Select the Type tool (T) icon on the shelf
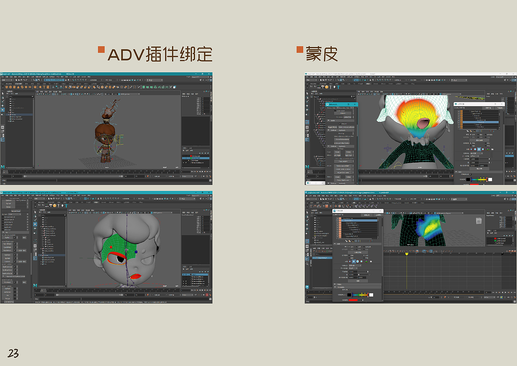 [43, 86]
